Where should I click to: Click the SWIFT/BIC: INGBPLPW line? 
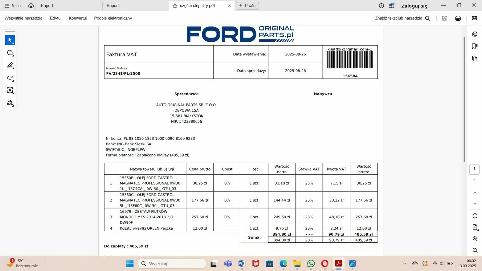pos(125,150)
